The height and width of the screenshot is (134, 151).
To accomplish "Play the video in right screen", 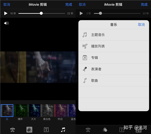I will (x=81, y=13).
